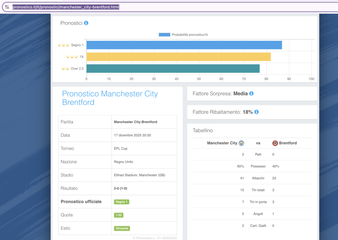Click the blue legend color box
338x240 pixels.
point(164,35)
